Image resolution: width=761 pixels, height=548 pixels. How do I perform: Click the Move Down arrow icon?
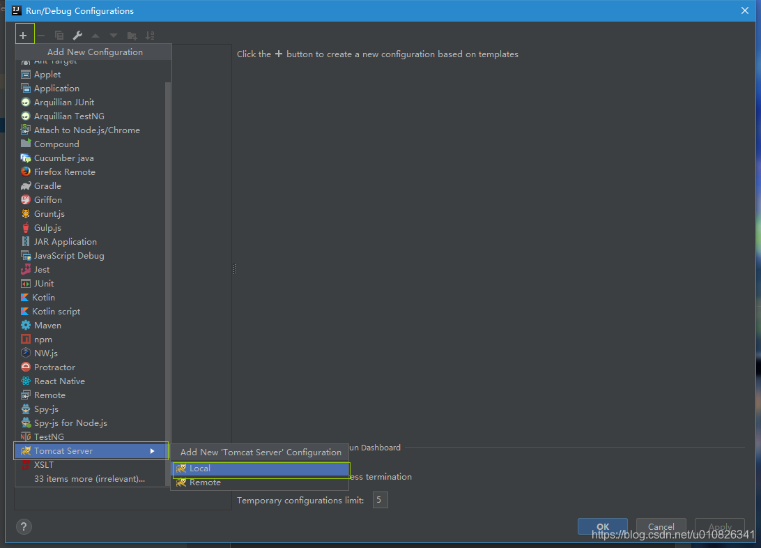tap(114, 36)
